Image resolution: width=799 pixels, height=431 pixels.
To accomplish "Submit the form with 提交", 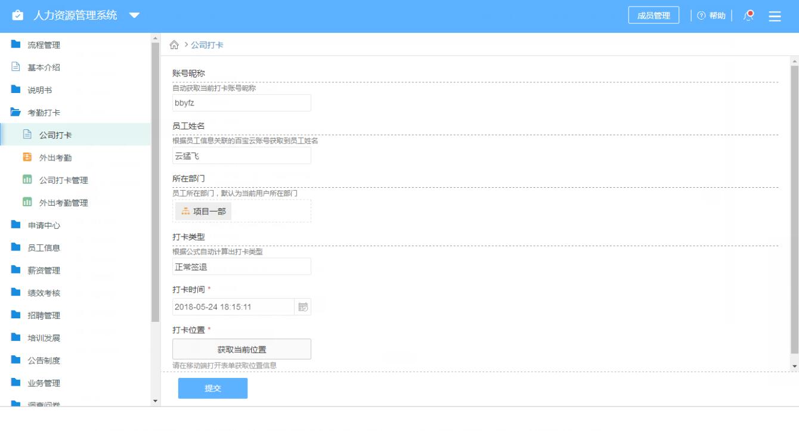I will click(213, 388).
